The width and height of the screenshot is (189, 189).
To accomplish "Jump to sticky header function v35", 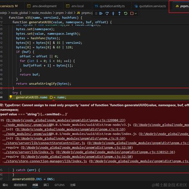I will pyautogui.click(x=45, y=18).
